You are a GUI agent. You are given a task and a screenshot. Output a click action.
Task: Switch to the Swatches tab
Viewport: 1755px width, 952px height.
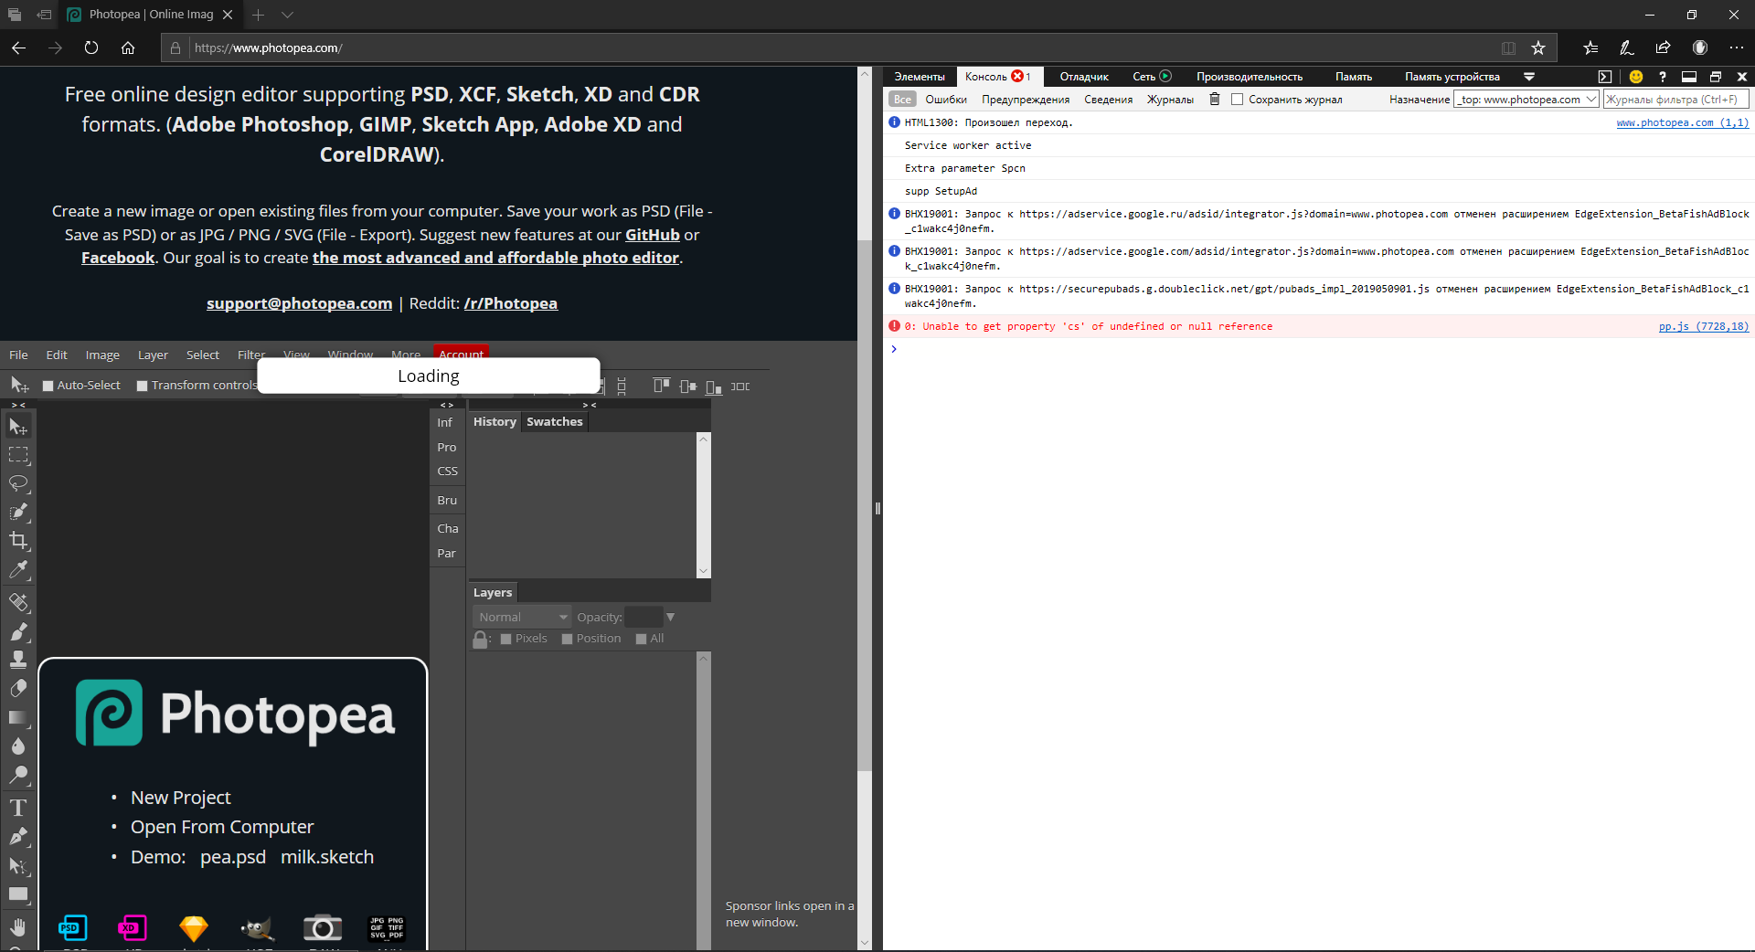point(554,421)
